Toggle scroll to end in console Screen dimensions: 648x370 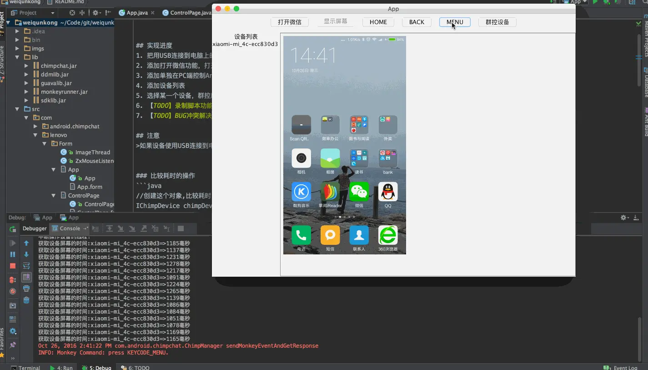click(x=26, y=277)
